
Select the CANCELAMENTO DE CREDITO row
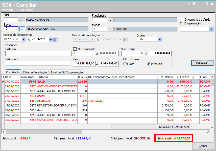pos(106,120)
